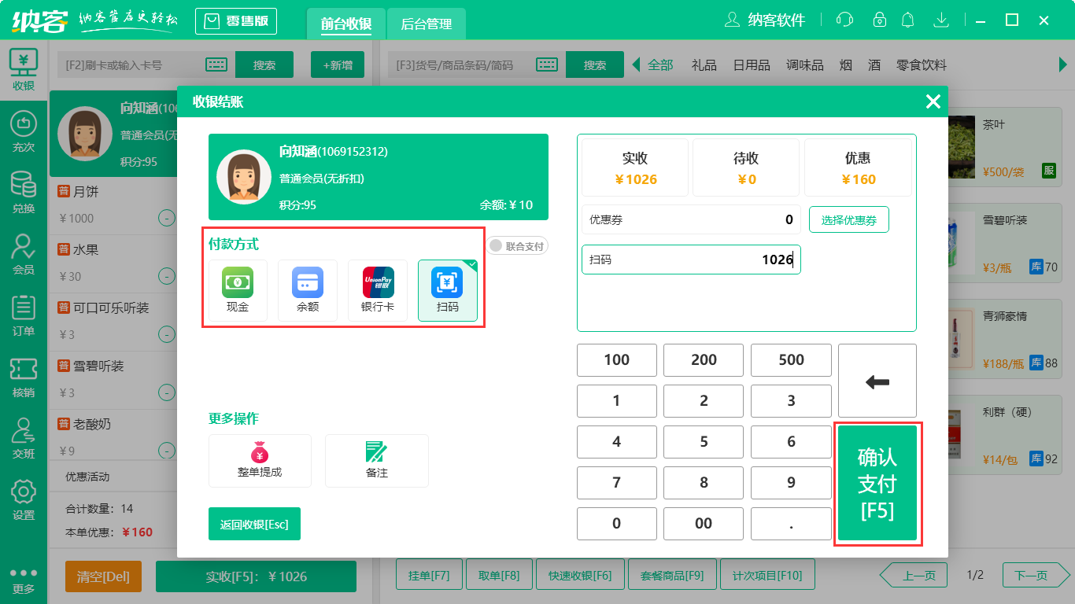Click the download icon in title bar

[x=941, y=19]
